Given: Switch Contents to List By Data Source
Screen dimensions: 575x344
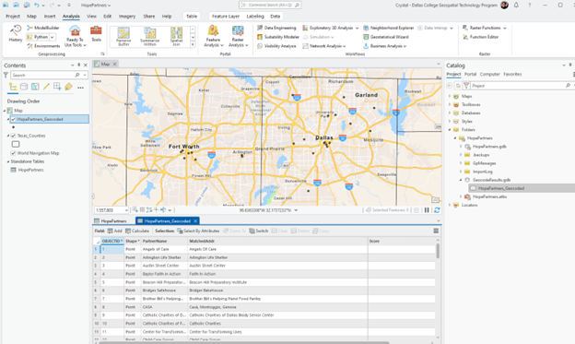Looking at the screenshot, I should (x=24, y=87).
